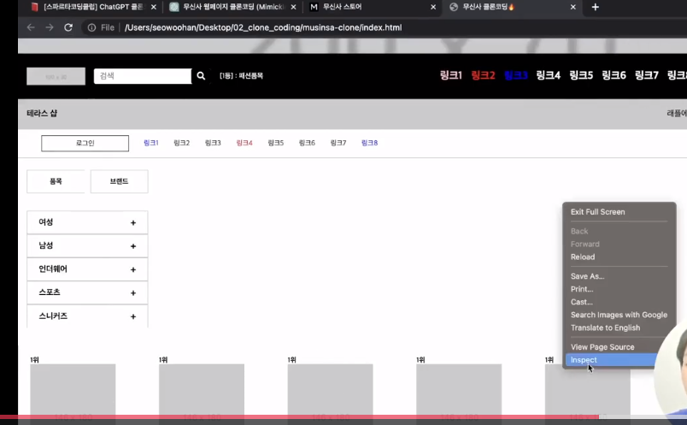Screen dimensions: 687x425
Task: Close the 무신사 웹페이지 클론코딩 tab
Action: [293, 7]
